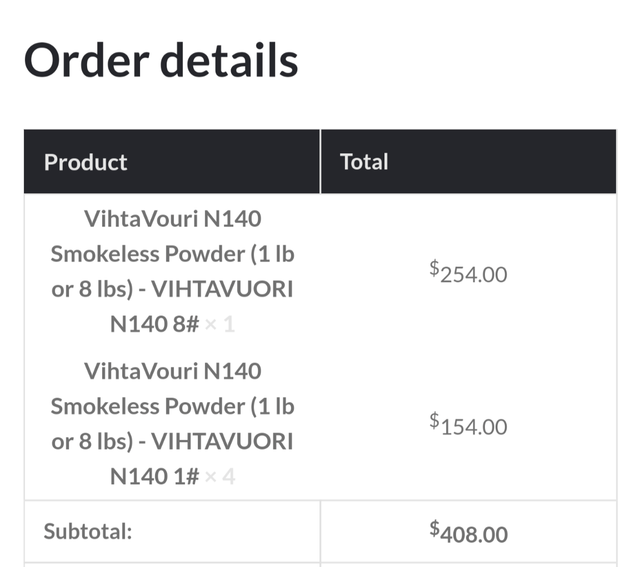Click VIHTAVUORI in the 8# product name
The width and height of the screenshot is (640, 567).
[x=222, y=289]
